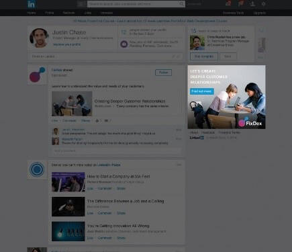292x252 pixels.
Task: Click the LinkedIn Pulse circle icon
Action: [37, 169]
